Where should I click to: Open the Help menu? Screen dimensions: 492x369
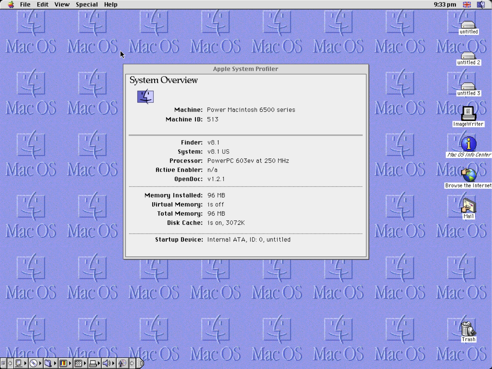[111, 4]
